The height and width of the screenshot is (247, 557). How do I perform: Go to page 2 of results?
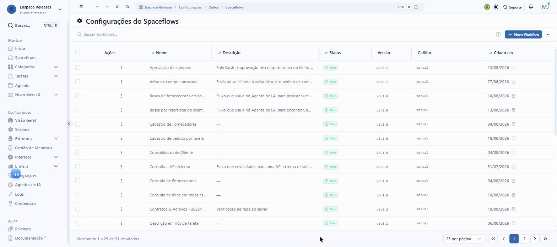click(524, 239)
